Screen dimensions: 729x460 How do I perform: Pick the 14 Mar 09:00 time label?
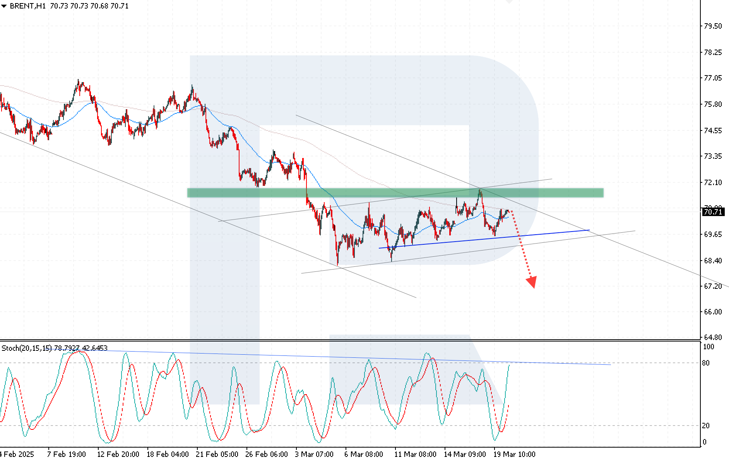click(465, 454)
